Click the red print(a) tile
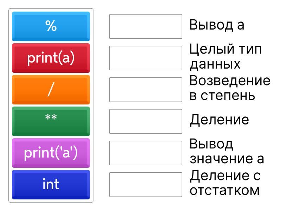 (51, 58)
